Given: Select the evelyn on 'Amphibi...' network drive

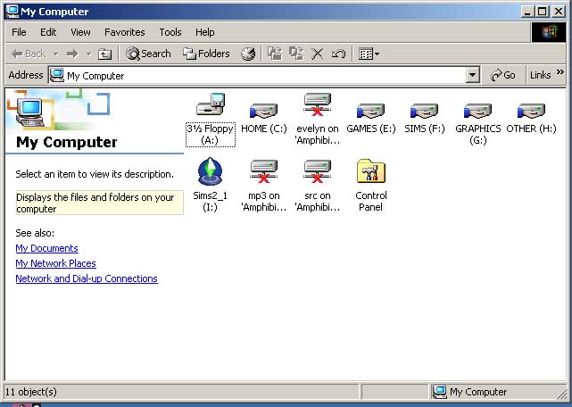Looking at the screenshot, I should pyautogui.click(x=318, y=104).
